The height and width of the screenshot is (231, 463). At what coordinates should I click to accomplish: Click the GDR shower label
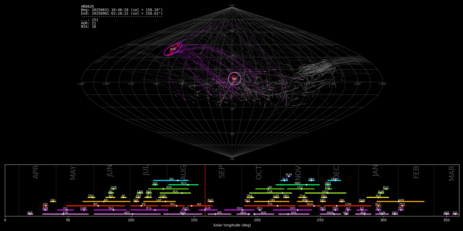[163, 196]
